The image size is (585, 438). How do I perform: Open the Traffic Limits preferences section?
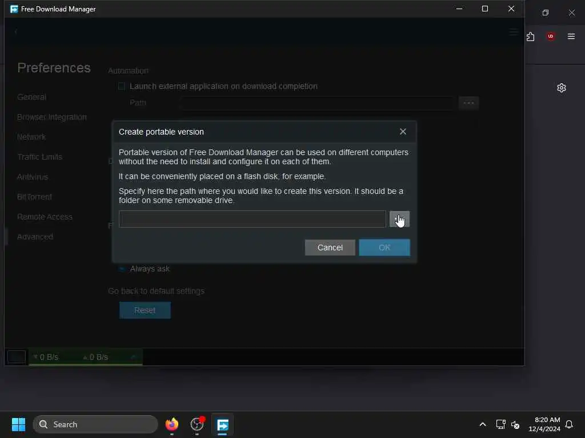point(39,157)
